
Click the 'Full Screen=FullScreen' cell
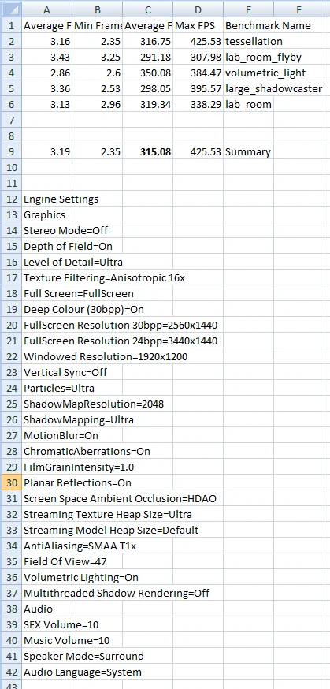tap(79, 293)
